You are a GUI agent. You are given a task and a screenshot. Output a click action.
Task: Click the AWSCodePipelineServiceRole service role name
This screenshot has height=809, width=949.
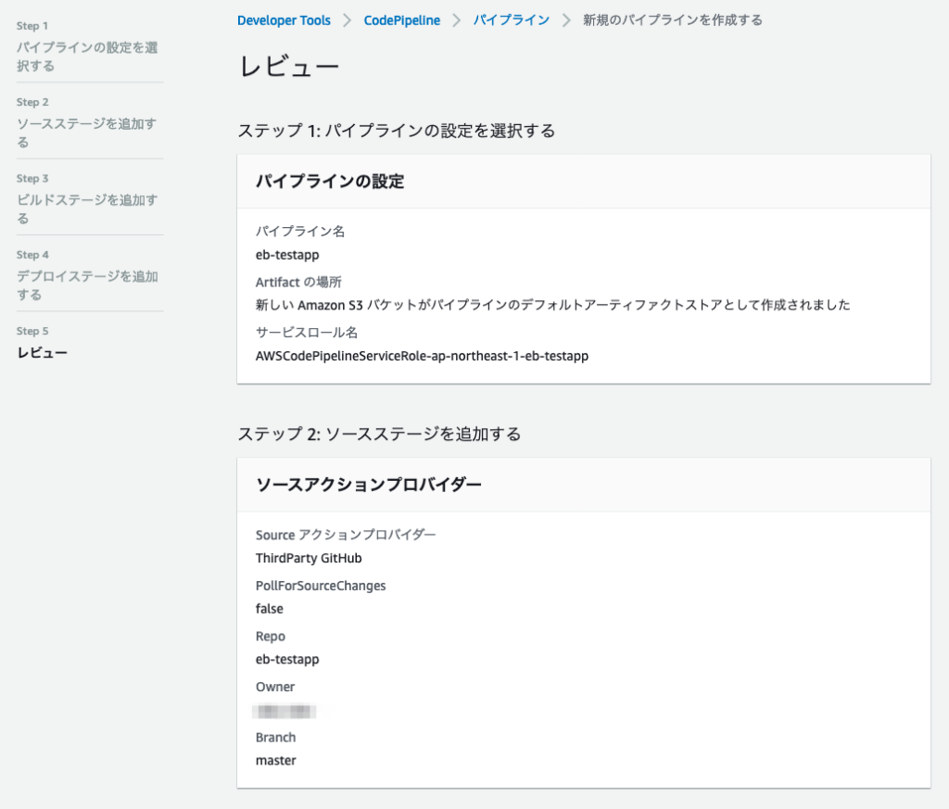[422, 356]
